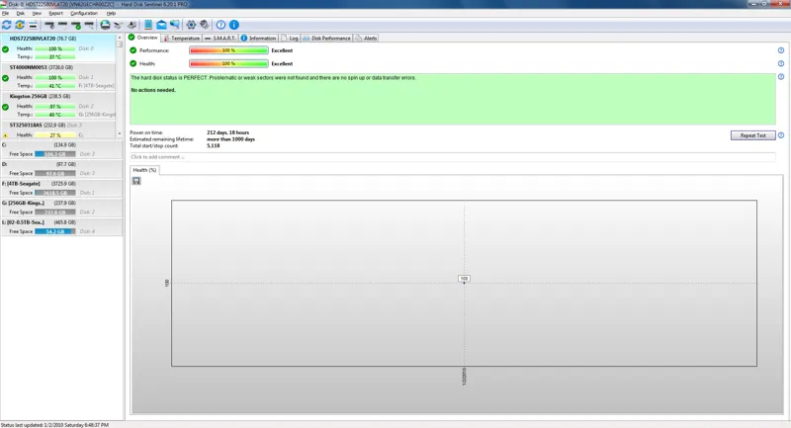Open the Disk Performance tab
Image resolution: width=791 pixels, height=428 pixels.
[x=327, y=38]
